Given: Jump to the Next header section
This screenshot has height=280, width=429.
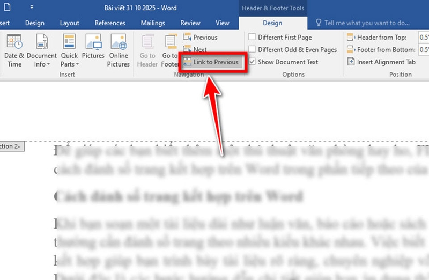Looking at the screenshot, I should tap(195, 49).
